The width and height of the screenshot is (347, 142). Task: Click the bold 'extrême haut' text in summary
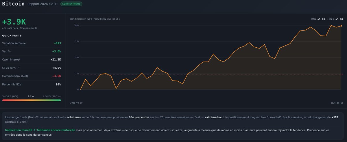pyautogui.click(x=214, y=117)
